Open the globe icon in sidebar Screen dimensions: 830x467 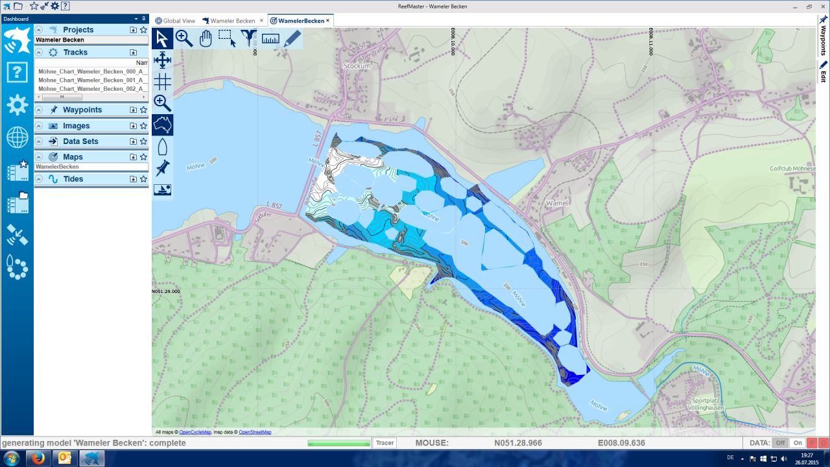17,138
